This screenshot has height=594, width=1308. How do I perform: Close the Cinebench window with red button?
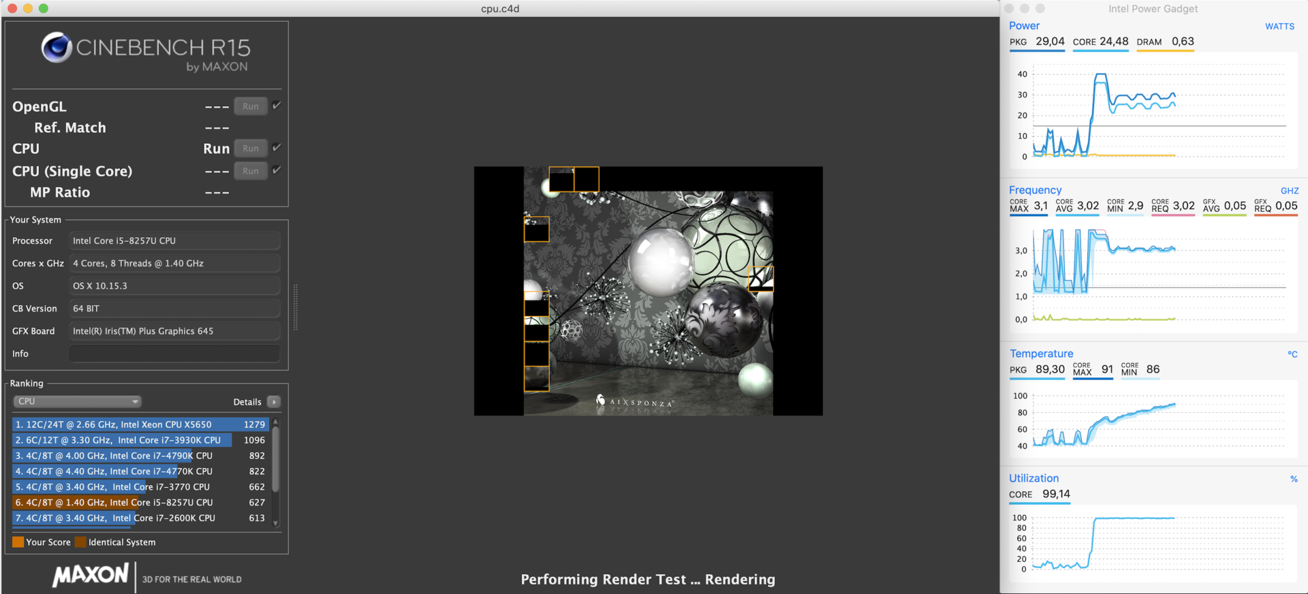click(12, 8)
